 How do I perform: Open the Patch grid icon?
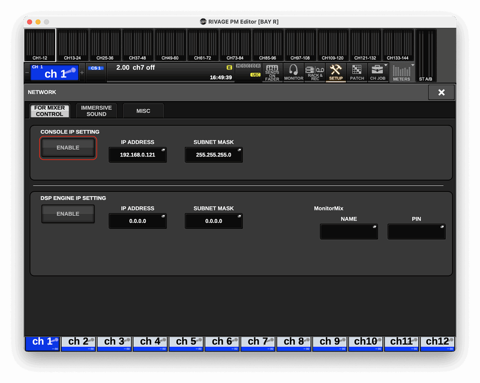click(357, 73)
